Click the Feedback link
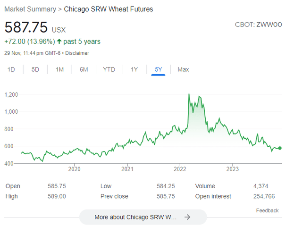This screenshot has width=302, height=226. coord(267,210)
